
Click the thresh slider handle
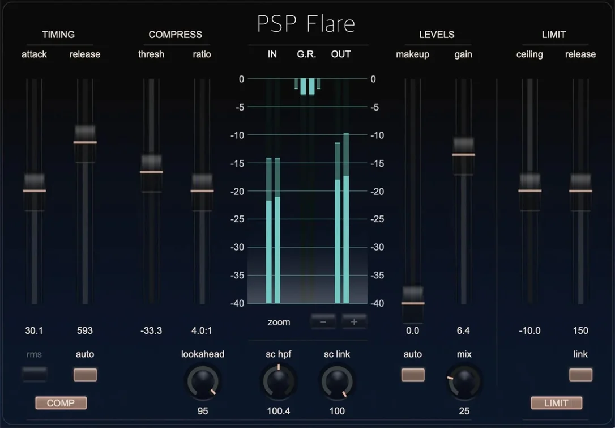151,172
